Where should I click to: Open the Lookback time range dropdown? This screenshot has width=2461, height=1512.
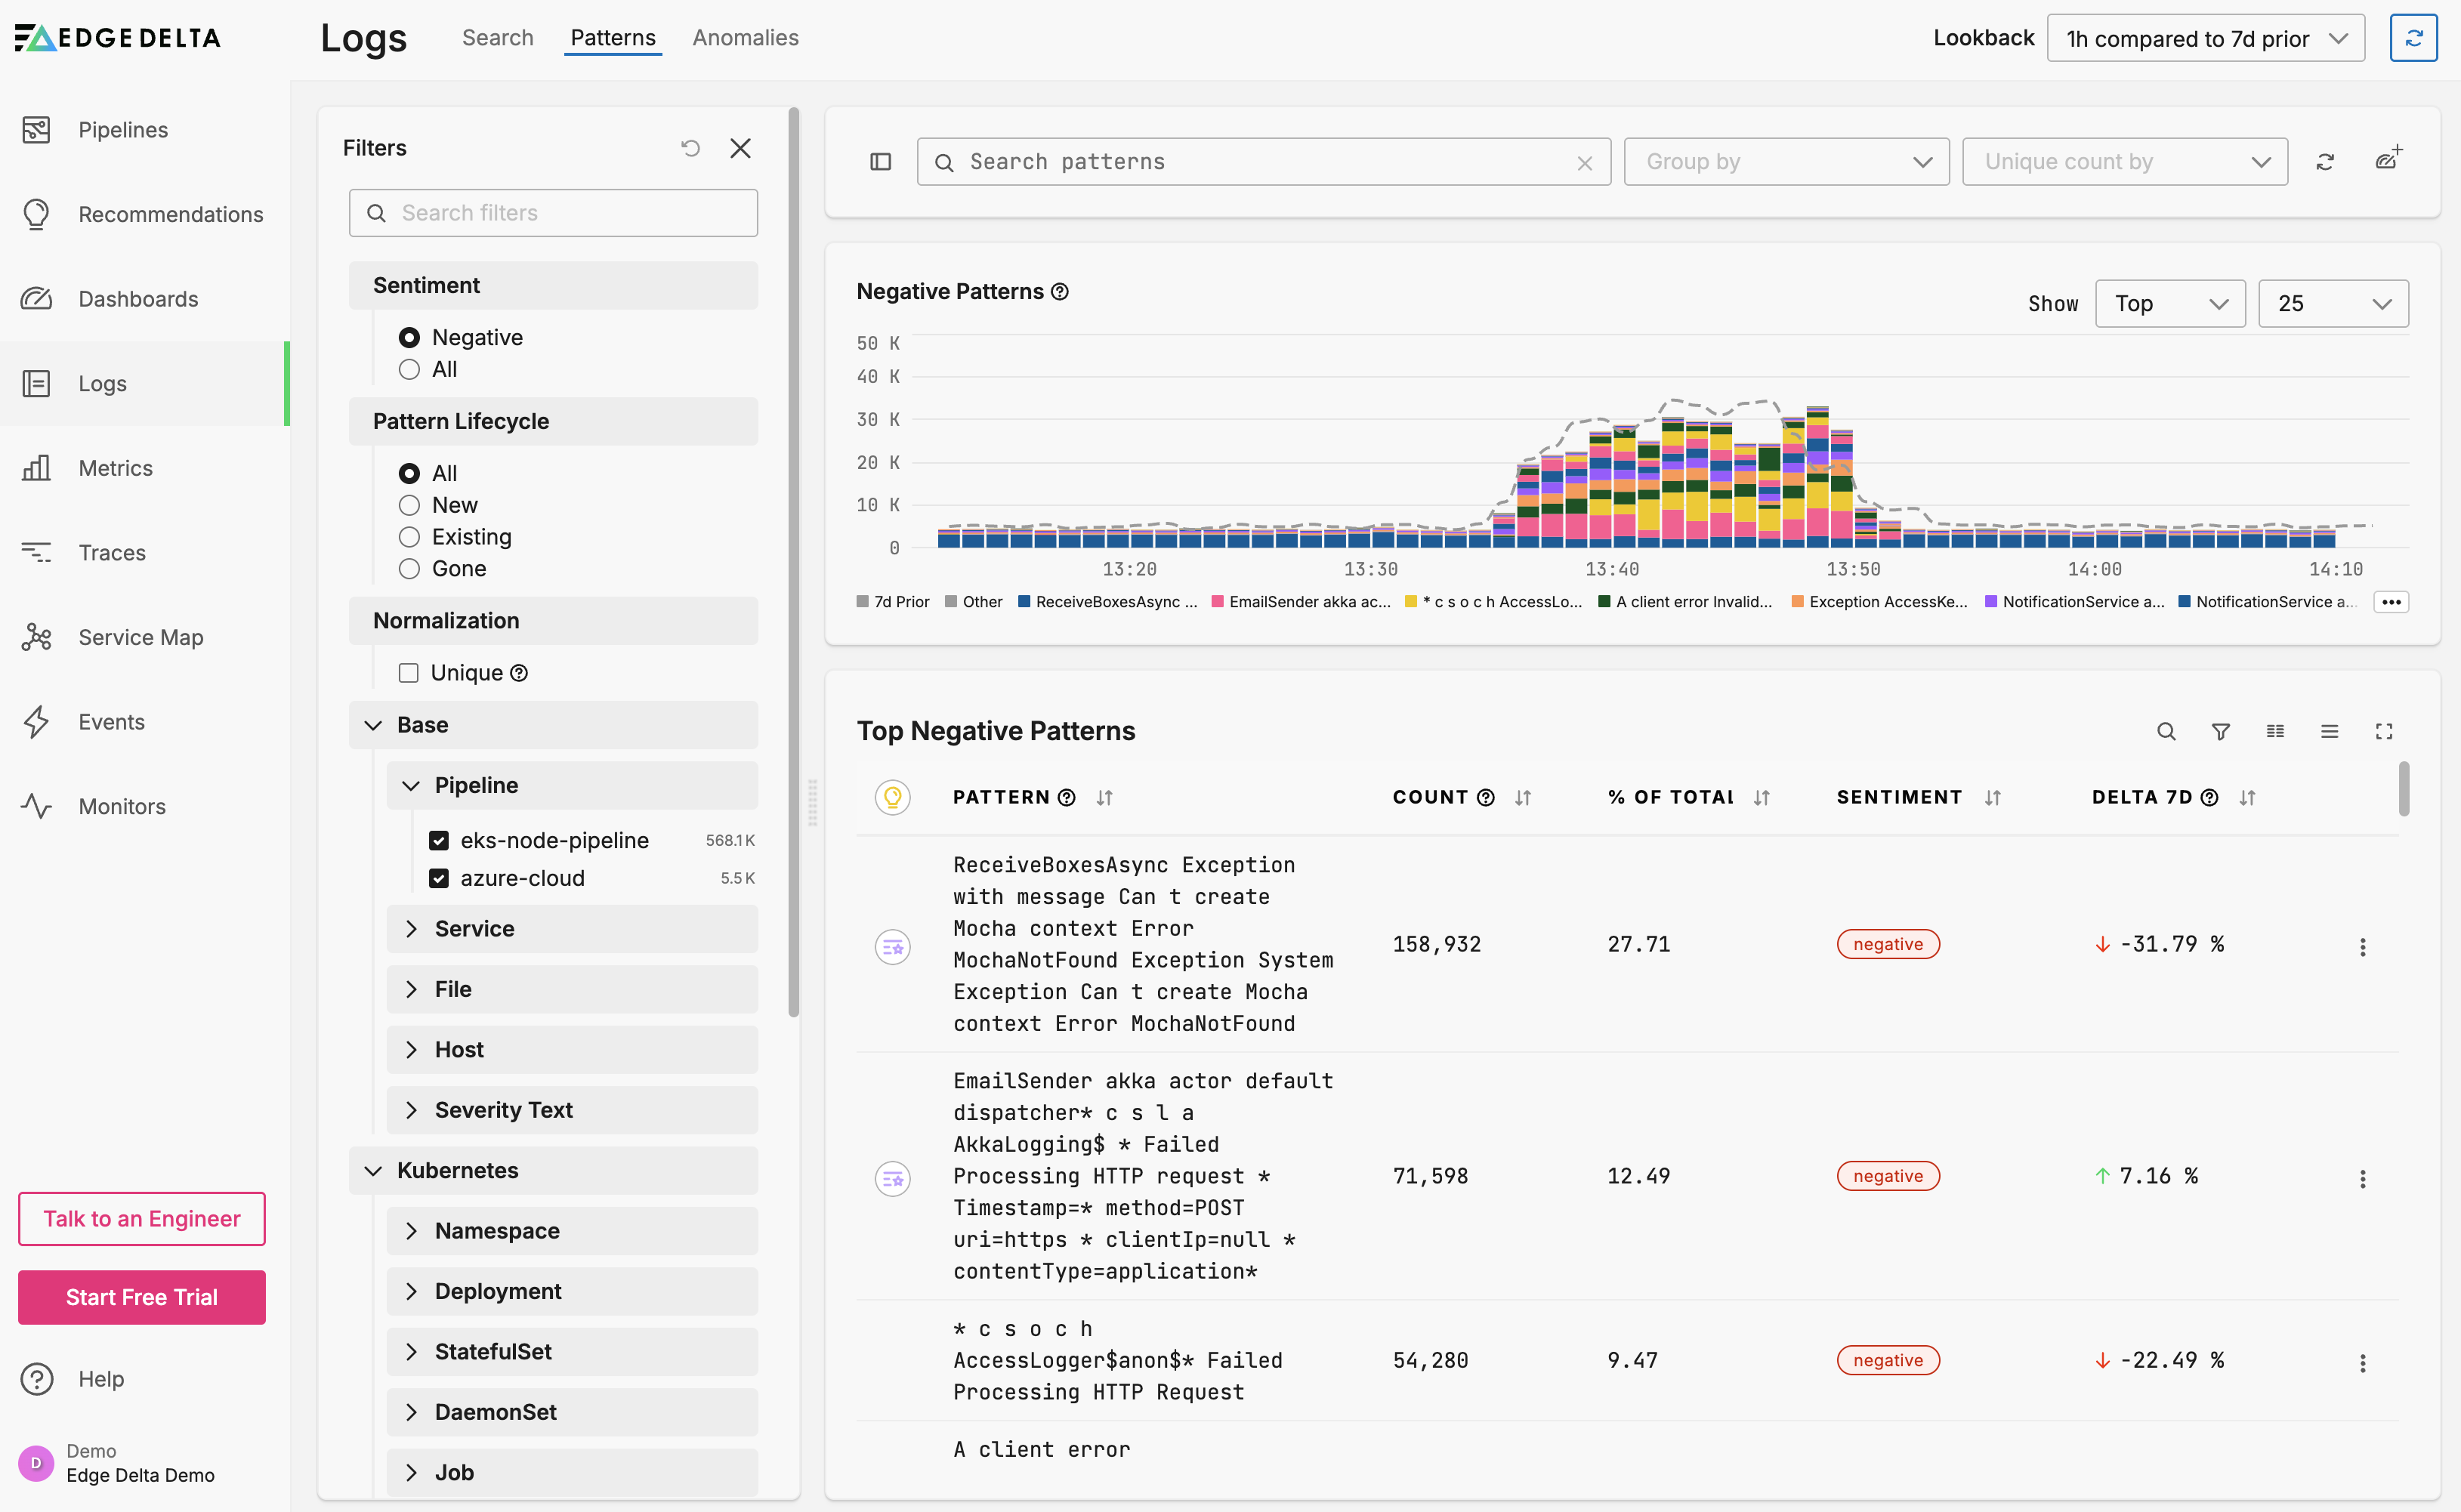(x=2205, y=38)
